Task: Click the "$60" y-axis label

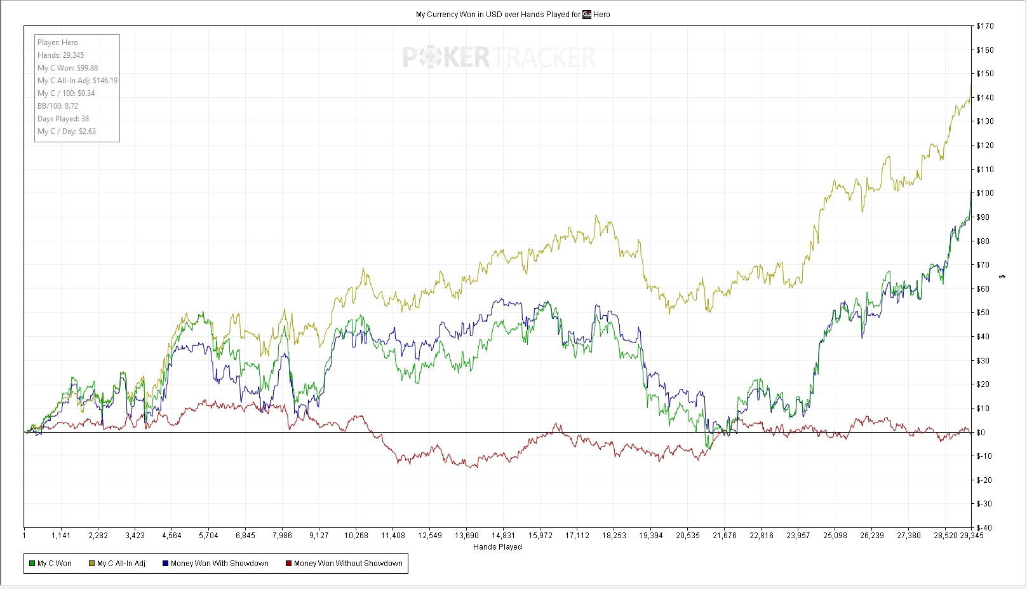Action: coord(983,289)
